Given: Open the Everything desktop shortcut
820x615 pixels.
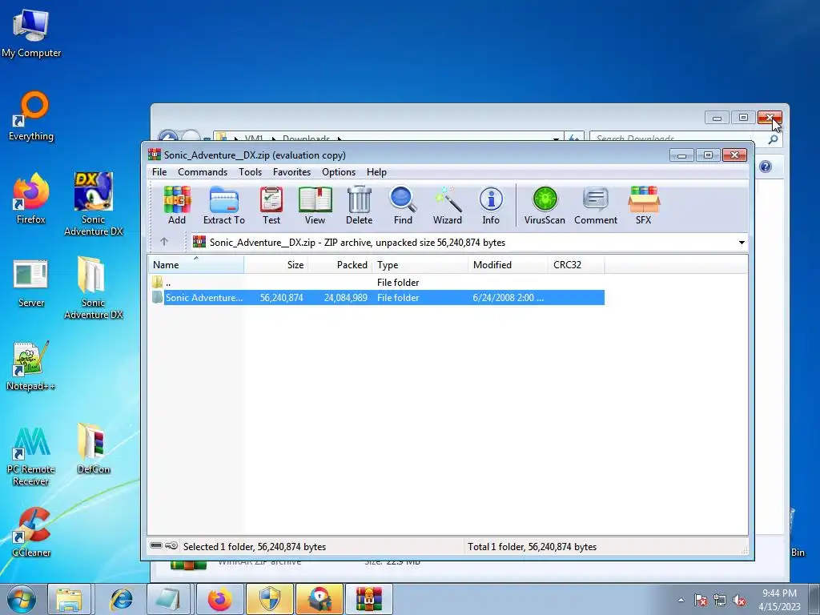Looking at the screenshot, I should click(31, 115).
